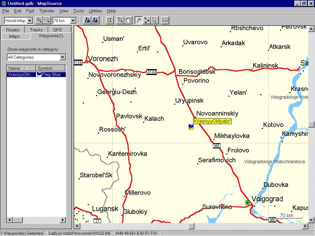
Task: Open the Help menu
Action: click(111, 11)
